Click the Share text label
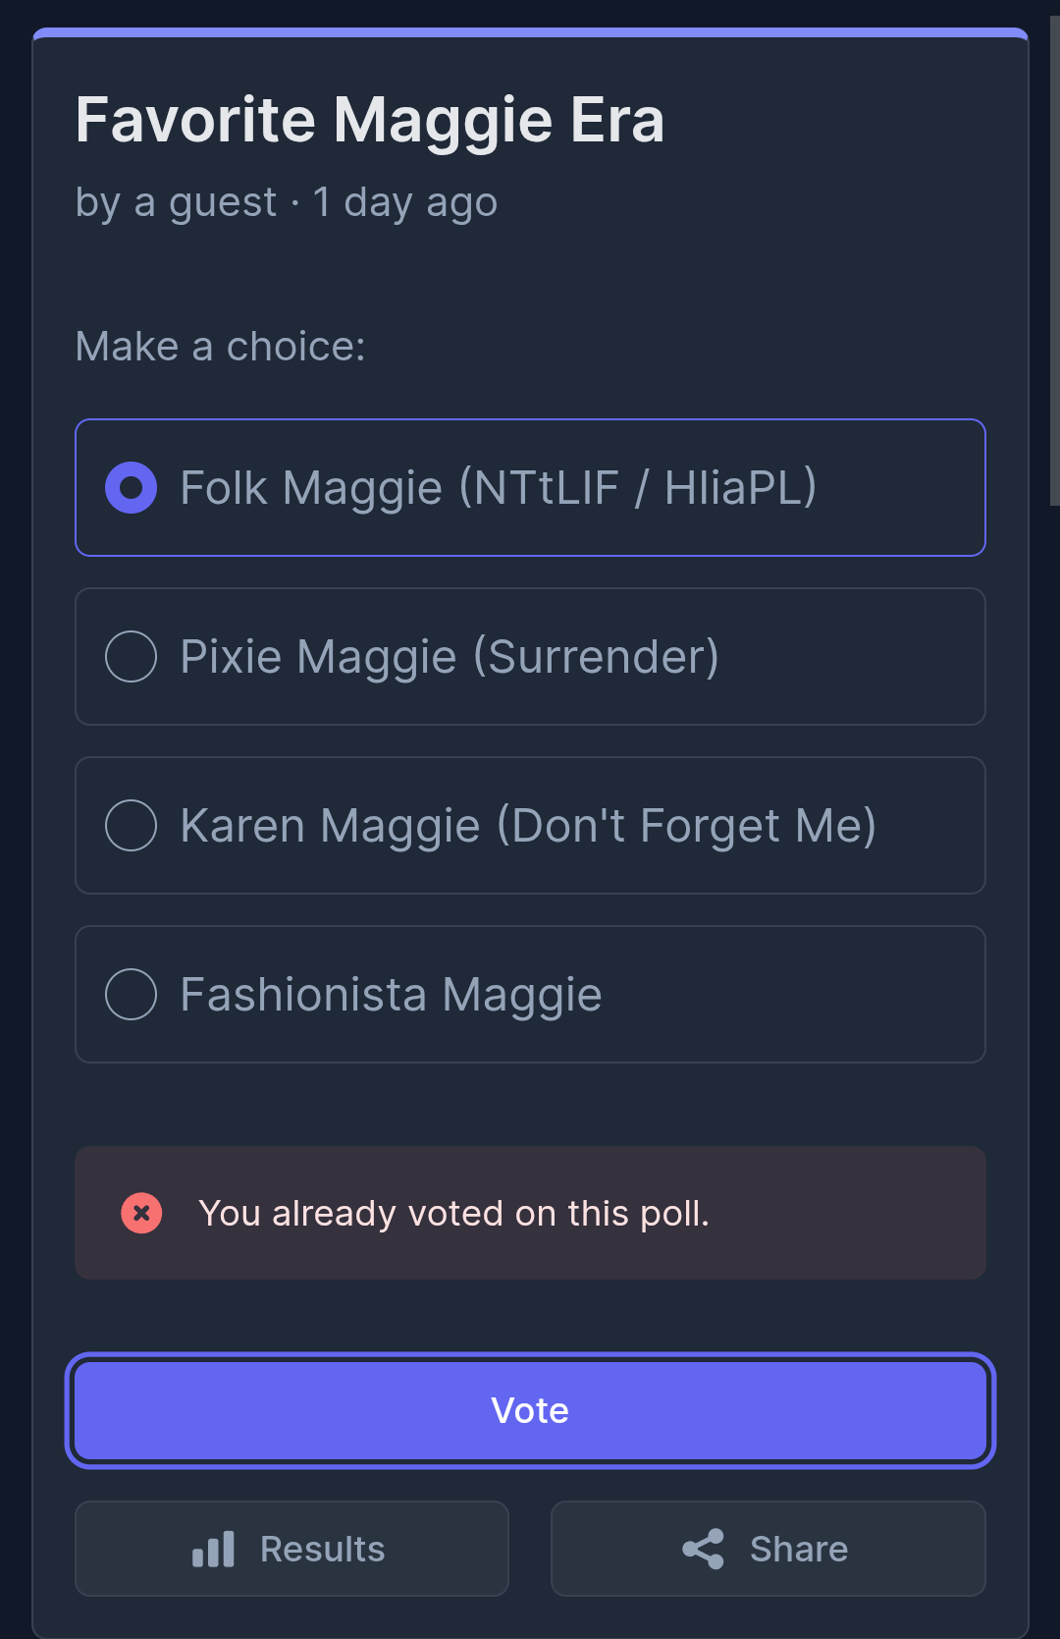This screenshot has height=1639, width=1060. 799,1550
